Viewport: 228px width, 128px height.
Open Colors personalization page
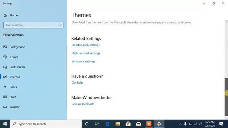11,57
